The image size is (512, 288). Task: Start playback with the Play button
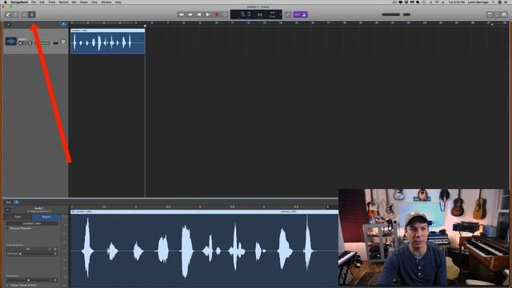pyautogui.click(x=208, y=14)
